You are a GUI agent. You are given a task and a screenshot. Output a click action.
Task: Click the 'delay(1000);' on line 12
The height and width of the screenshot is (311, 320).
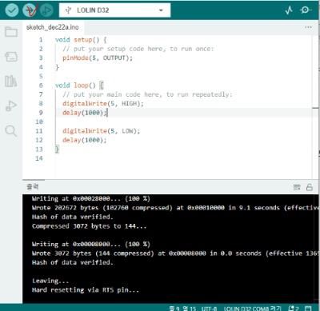(x=84, y=140)
